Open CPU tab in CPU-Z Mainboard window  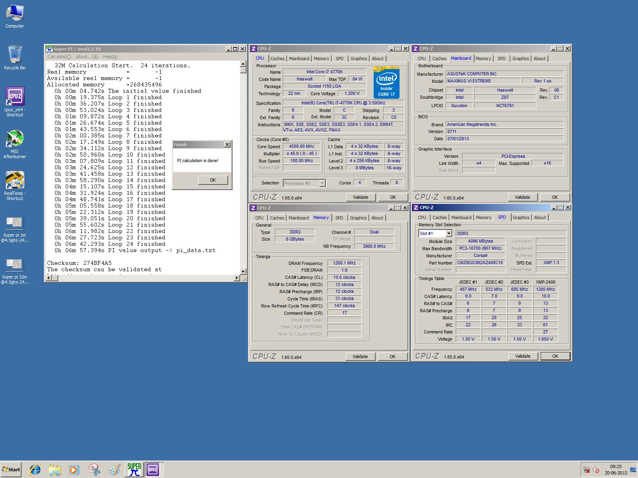click(422, 59)
